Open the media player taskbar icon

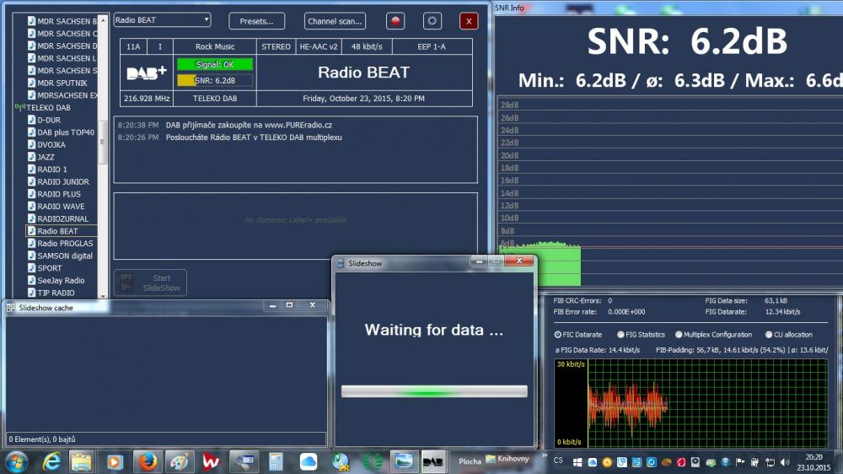coord(115,461)
